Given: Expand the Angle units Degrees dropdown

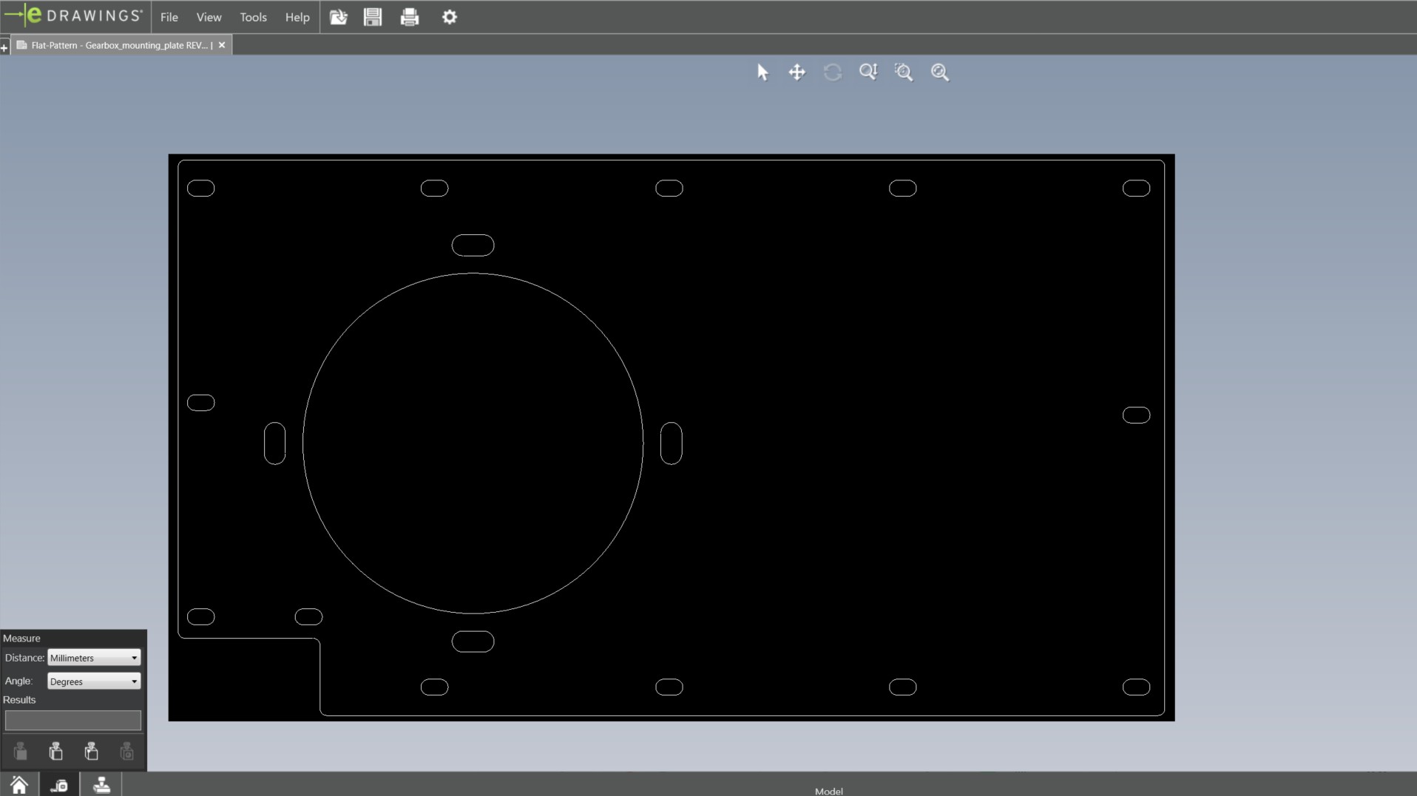Looking at the screenshot, I should [x=94, y=681].
